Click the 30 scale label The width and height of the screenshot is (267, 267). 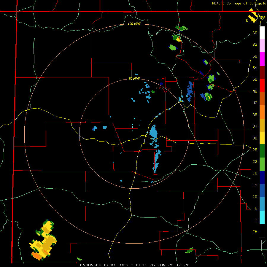click(x=255, y=138)
